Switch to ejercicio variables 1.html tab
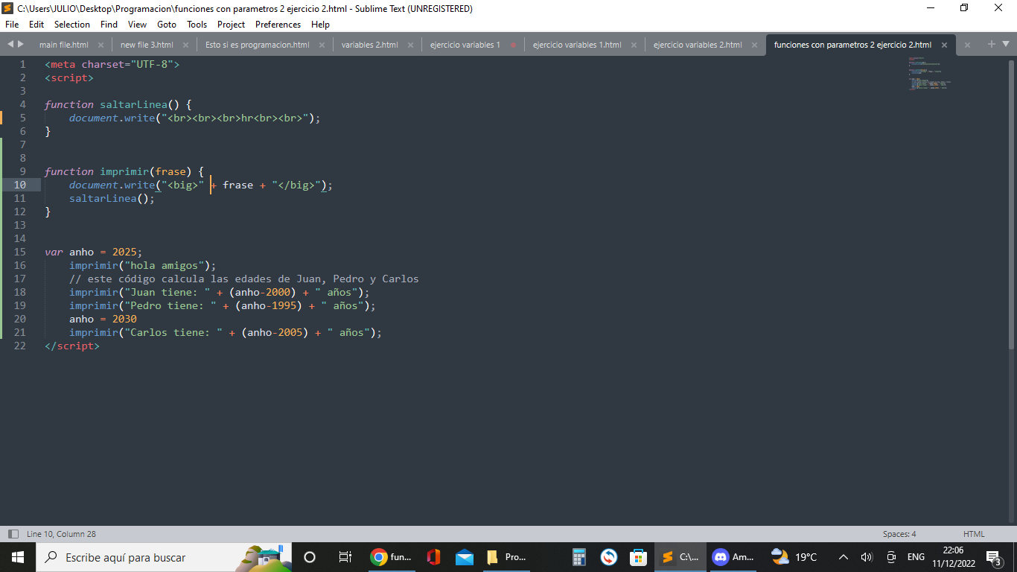The height and width of the screenshot is (572, 1017). pos(577,45)
